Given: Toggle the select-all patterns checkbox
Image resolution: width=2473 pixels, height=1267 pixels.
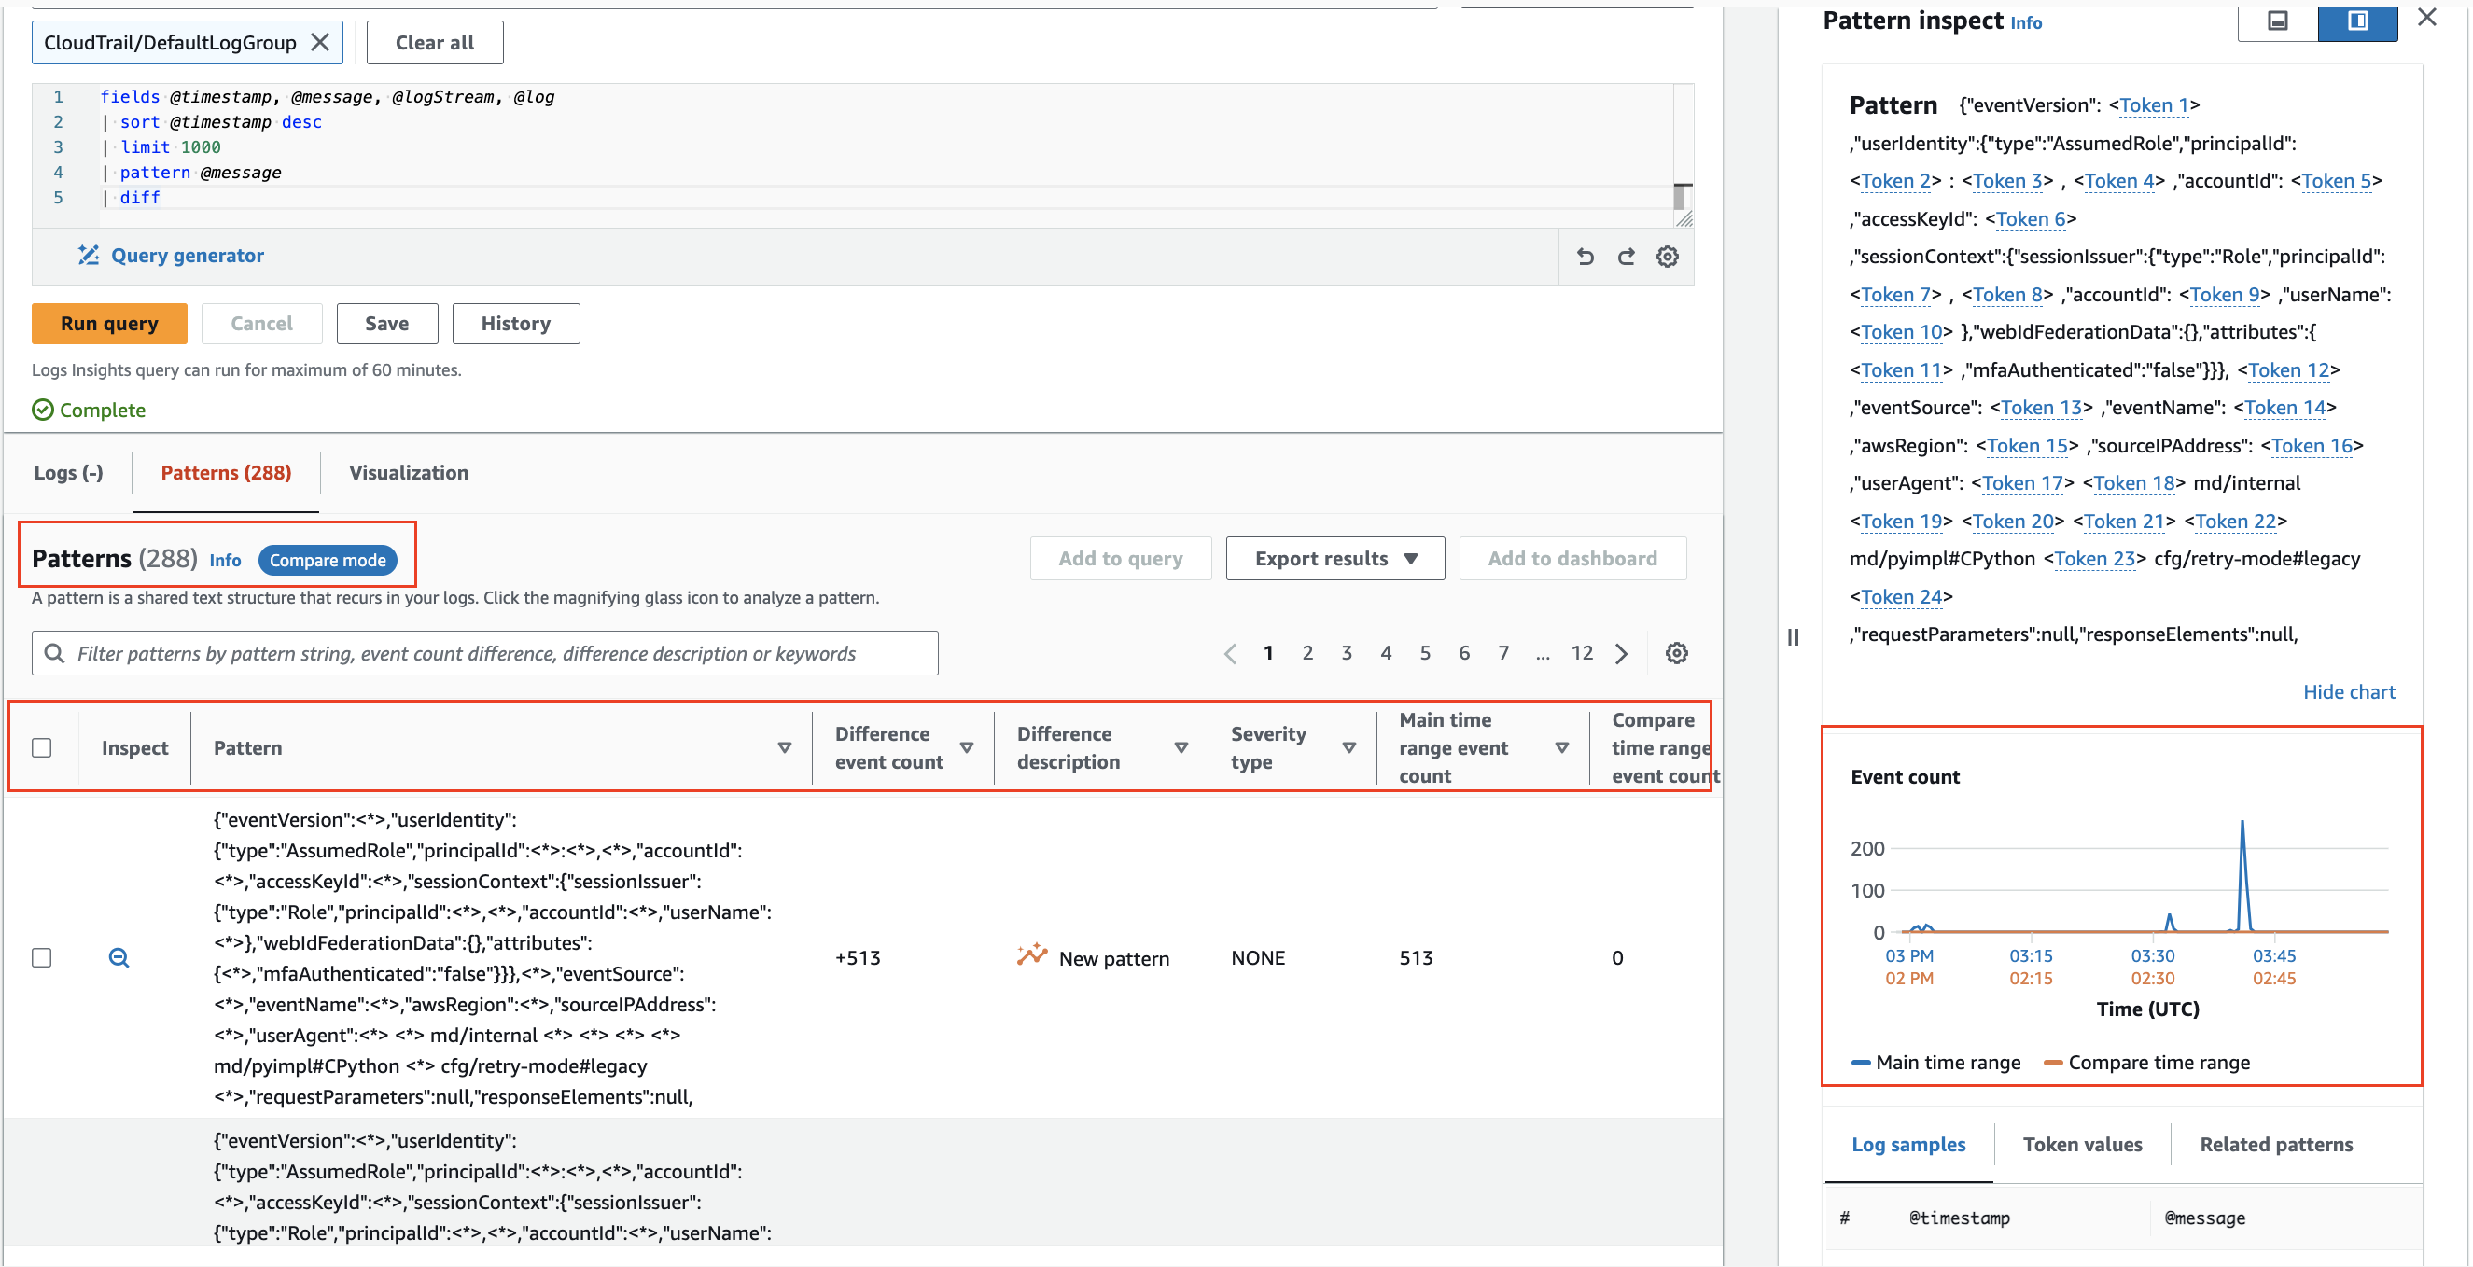Looking at the screenshot, I should pyautogui.click(x=41, y=747).
